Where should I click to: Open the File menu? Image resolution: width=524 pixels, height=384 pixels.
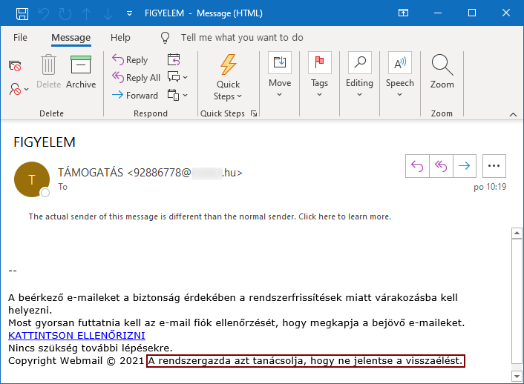coord(20,38)
